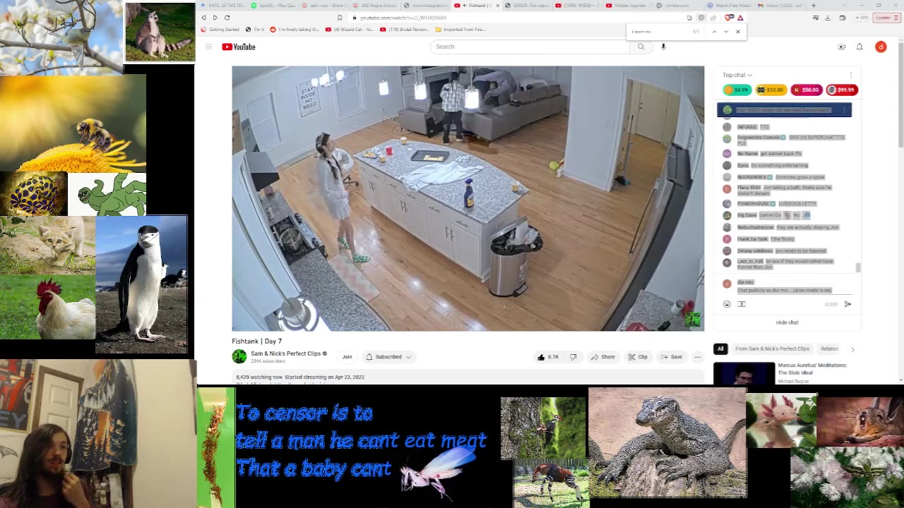Open the YouTube guide hamburger menu
Viewport: 904px width, 508px height.
coord(208,47)
